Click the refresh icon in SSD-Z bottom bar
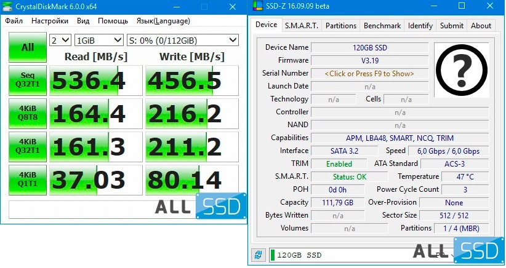The width and height of the screenshot is (506, 268). point(258,255)
